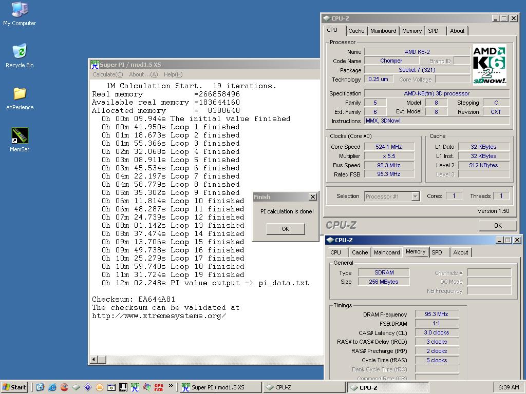Click the Core Speed value 524.1 MHz
The height and width of the screenshot is (394, 526).
click(x=389, y=147)
